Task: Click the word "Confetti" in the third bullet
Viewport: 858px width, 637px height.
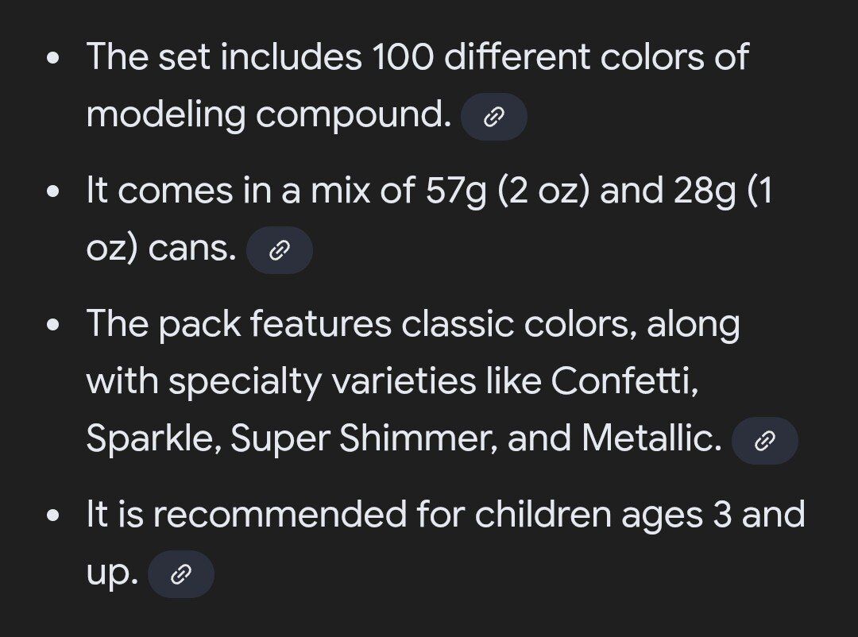Action: click(622, 382)
